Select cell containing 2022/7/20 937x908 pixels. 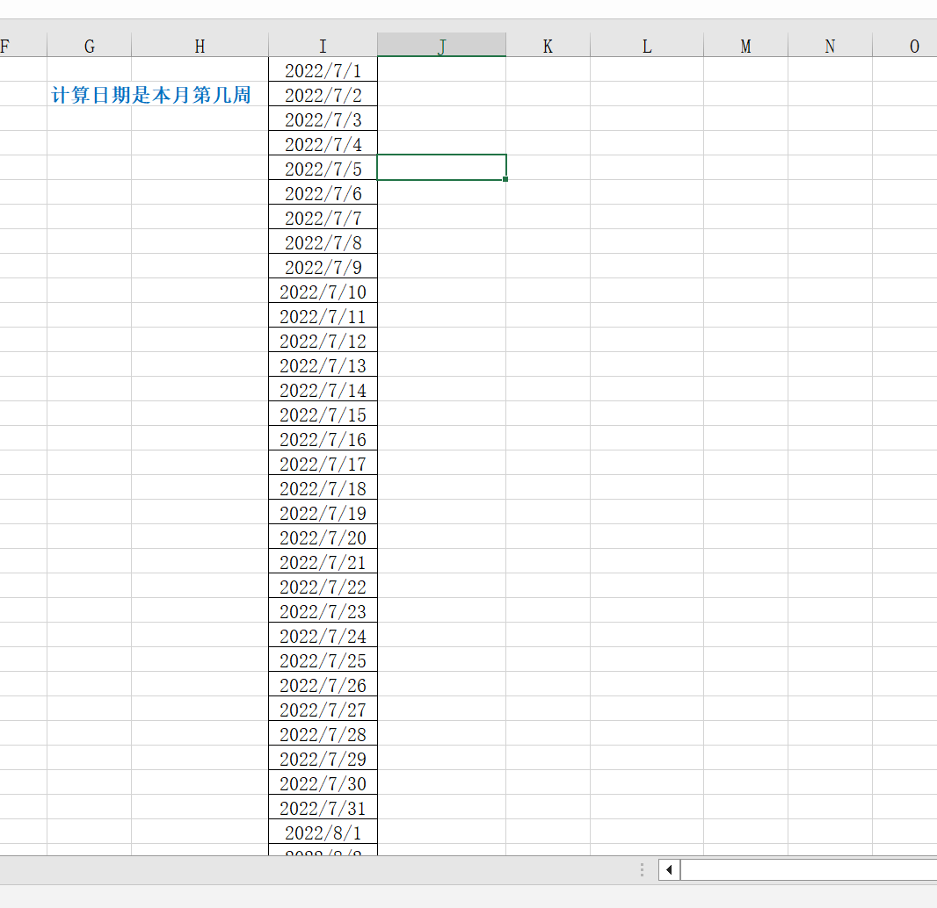(x=323, y=537)
